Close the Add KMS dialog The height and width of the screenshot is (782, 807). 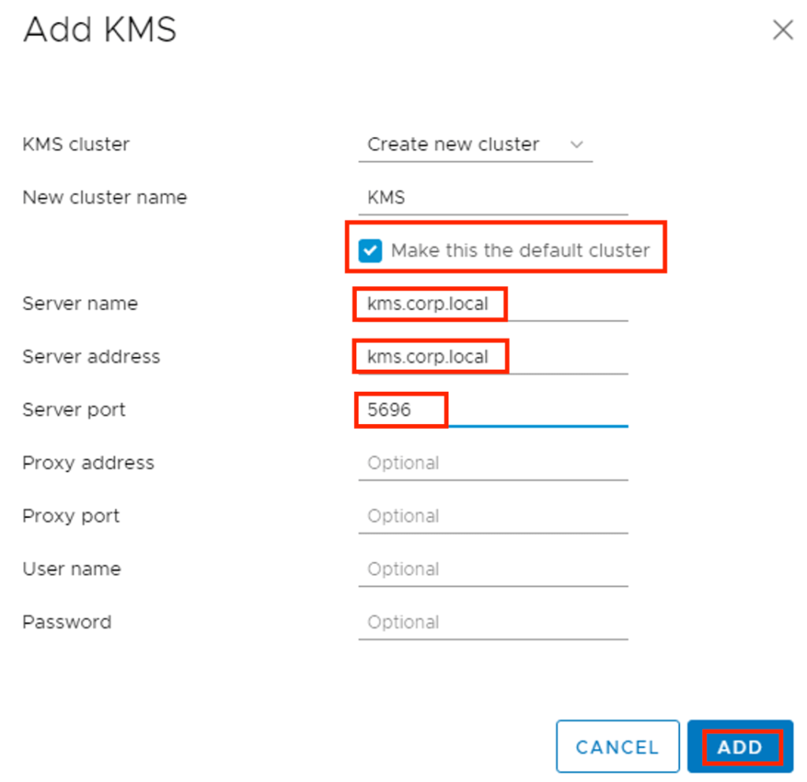point(782,31)
